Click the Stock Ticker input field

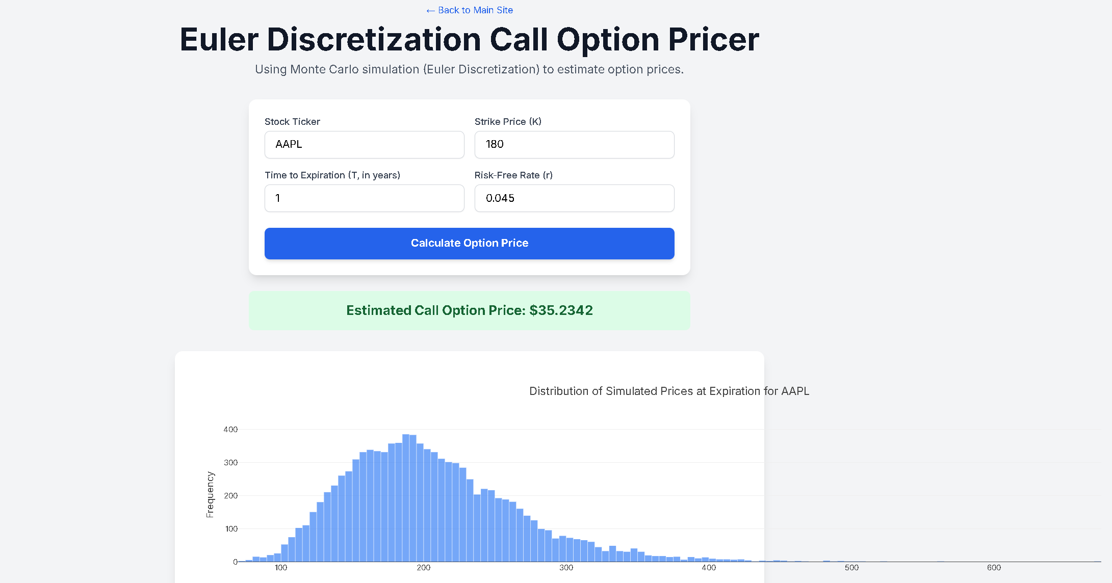(x=364, y=145)
